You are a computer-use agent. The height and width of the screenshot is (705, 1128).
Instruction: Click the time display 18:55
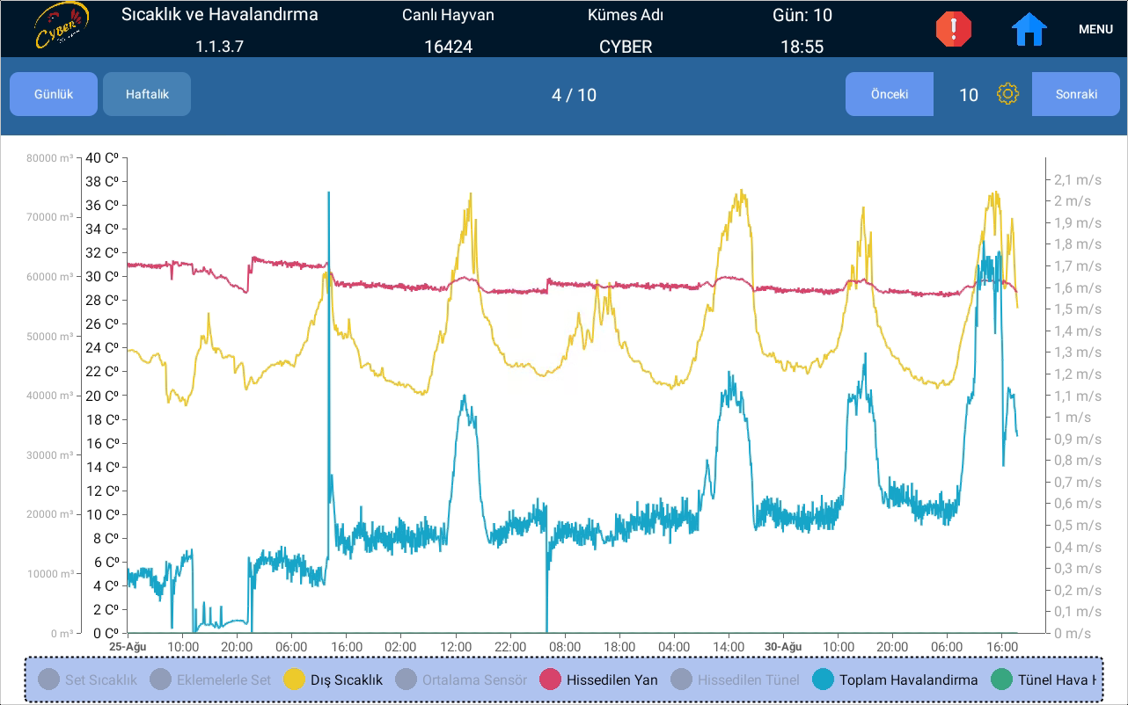[x=802, y=47]
